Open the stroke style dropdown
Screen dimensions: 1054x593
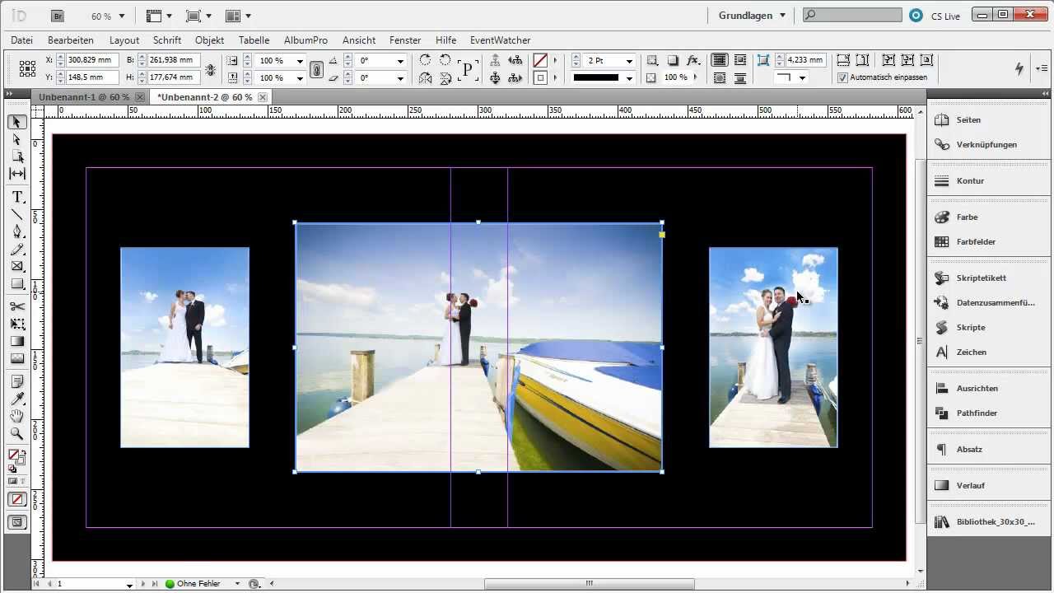coord(629,78)
